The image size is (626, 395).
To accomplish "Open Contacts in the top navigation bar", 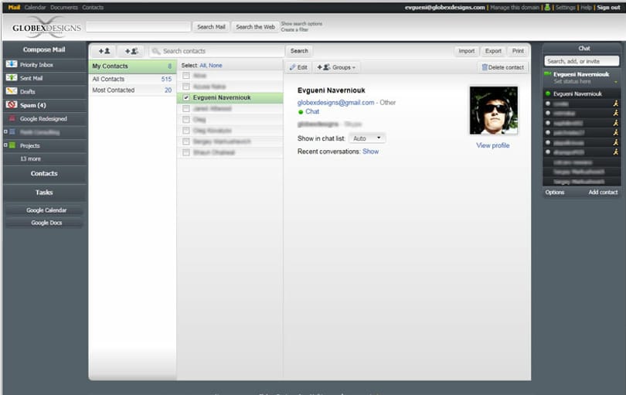I will [x=93, y=7].
